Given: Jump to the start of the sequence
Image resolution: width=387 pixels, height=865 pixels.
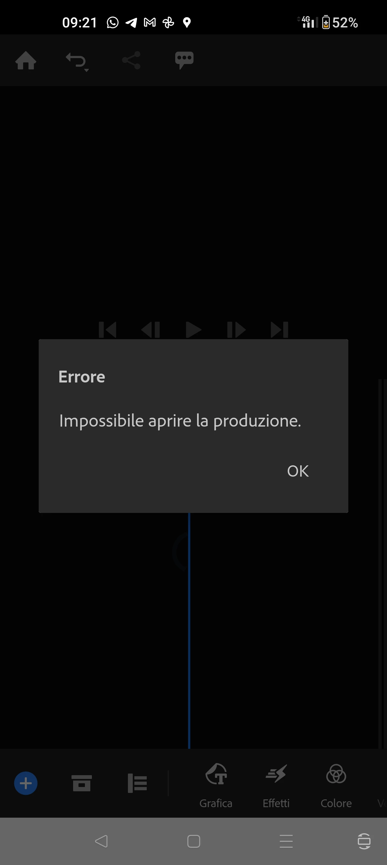Looking at the screenshot, I should [x=107, y=329].
